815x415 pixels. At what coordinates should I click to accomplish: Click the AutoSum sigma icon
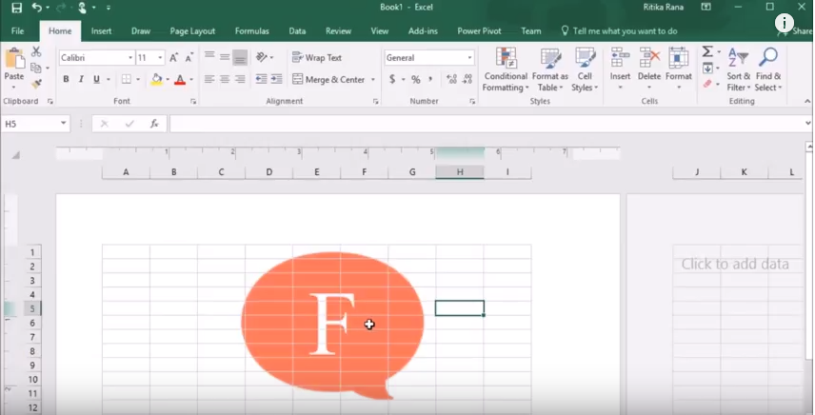[x=707, y=51]
